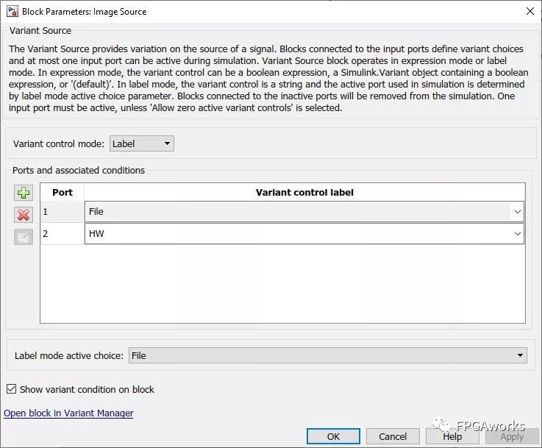Click the HW label text field in port 2

[x=294, y=234]
